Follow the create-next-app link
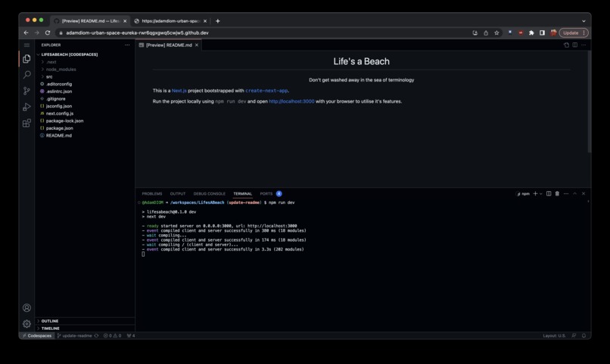Image resolution: width=610 pixels, height=364 pixels. point(266,91)
